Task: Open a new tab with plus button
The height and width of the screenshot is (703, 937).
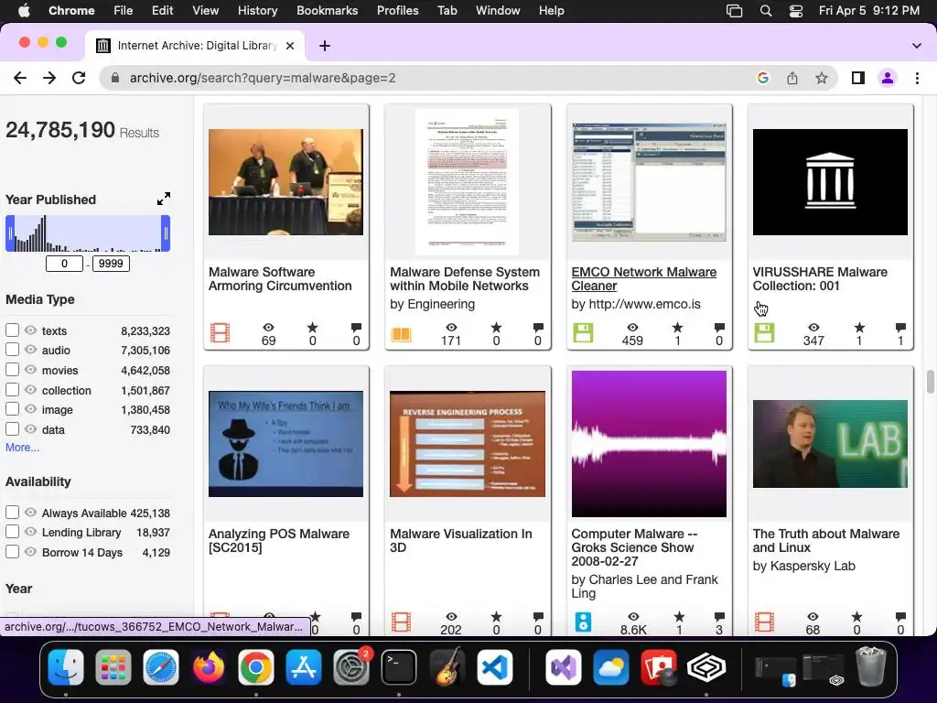Action: pos(325,46)
